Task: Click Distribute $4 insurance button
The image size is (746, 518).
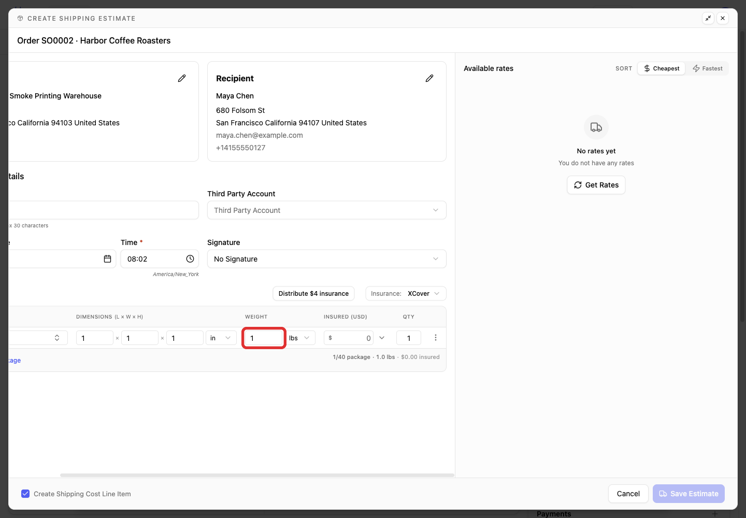Action: tap(313, 294)
